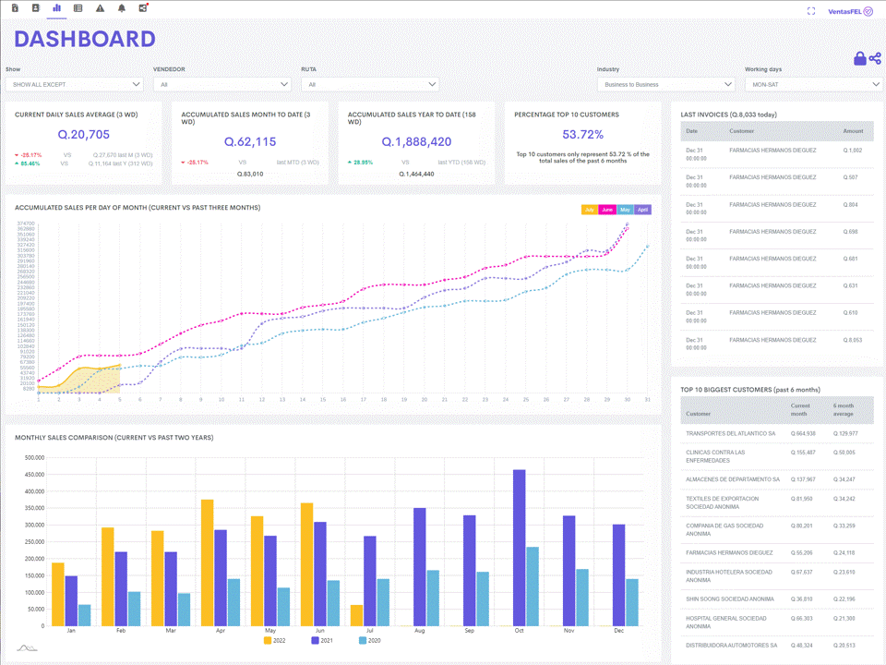Click the April 2022 yellow bar
The image size is (886, 665).
point(208,563)
